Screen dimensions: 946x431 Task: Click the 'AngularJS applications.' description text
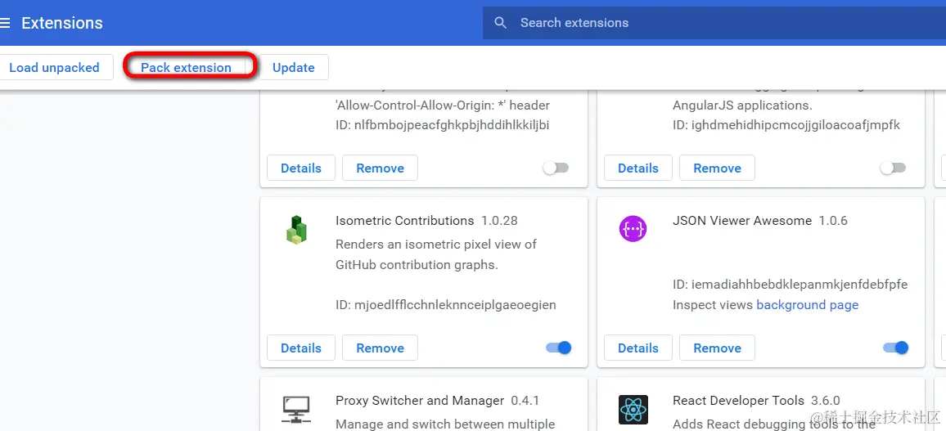[x=742, y=106]
